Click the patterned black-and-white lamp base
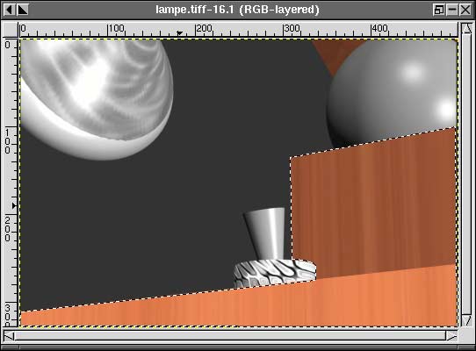The width and height of the screenshot is (476, 351). [x=275, y=272]
